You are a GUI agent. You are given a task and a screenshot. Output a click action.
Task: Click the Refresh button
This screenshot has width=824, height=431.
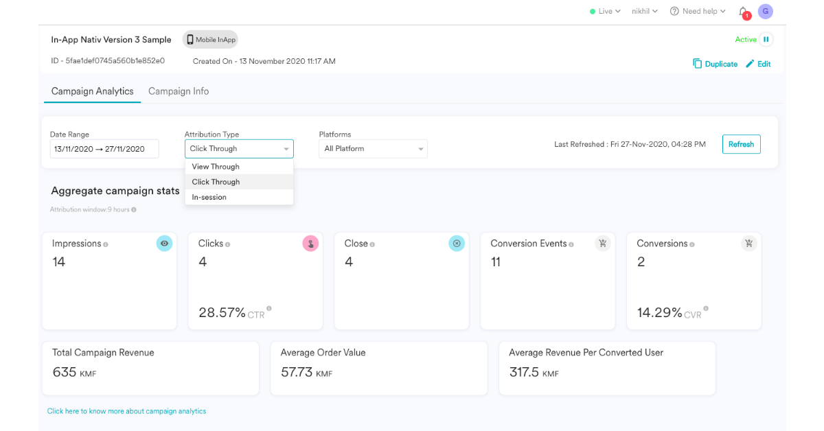point(741,144)
